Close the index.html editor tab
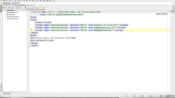 36,5
